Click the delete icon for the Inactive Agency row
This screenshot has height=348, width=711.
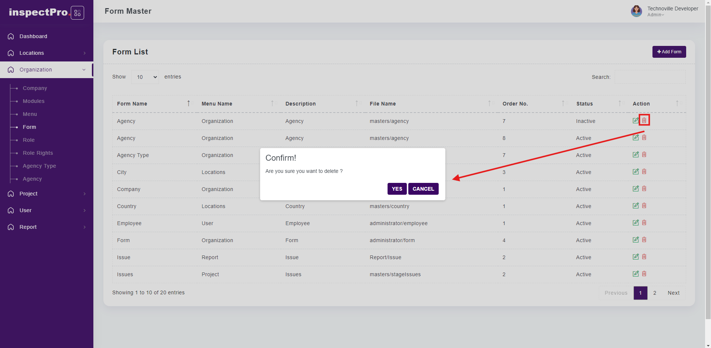(644, 120)
